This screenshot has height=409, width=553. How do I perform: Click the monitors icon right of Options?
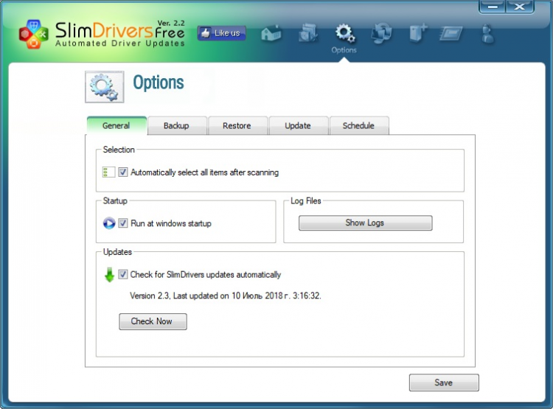point(382,33)
